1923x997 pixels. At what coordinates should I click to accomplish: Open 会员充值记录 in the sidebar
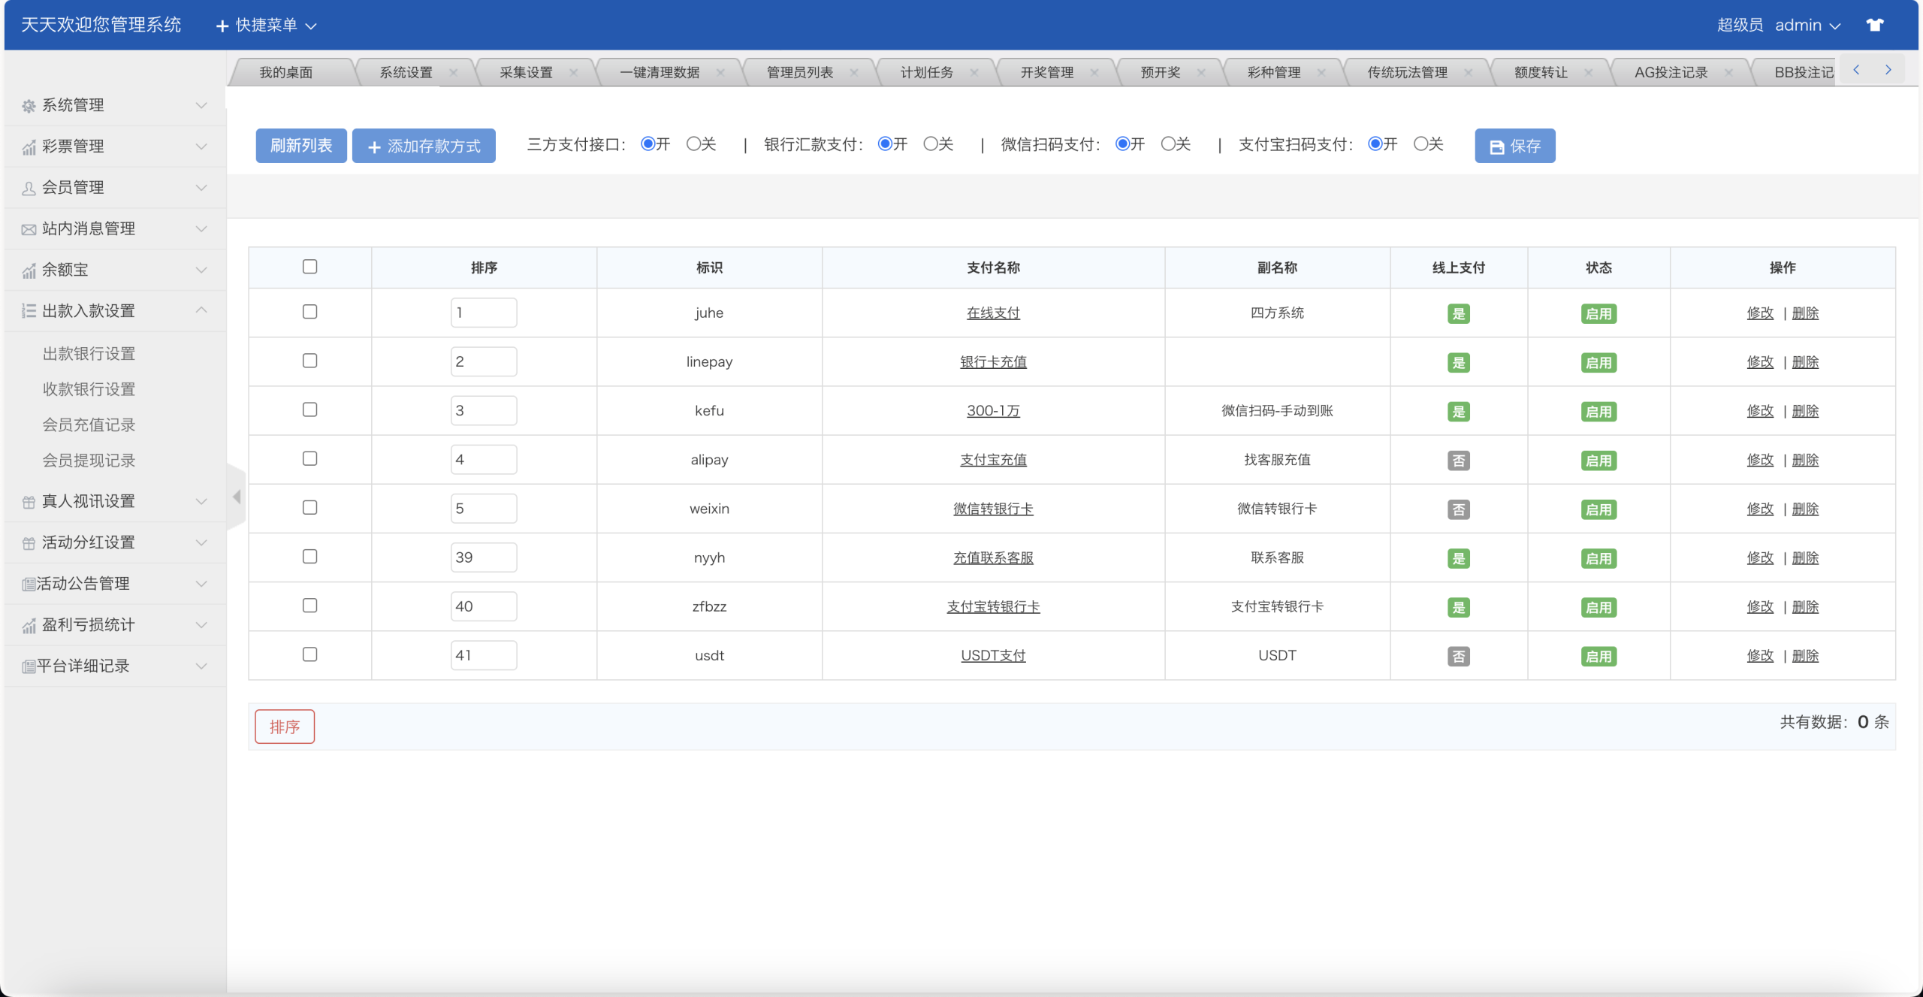89,424
